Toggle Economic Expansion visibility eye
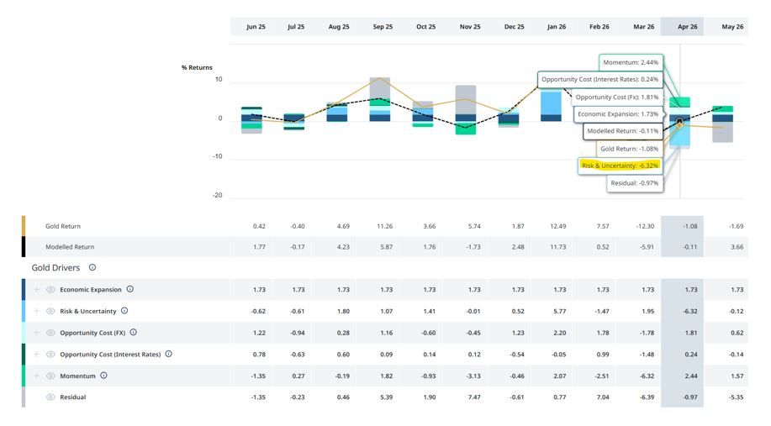This screenshot has height=426, width=771. tap(50, 289)
